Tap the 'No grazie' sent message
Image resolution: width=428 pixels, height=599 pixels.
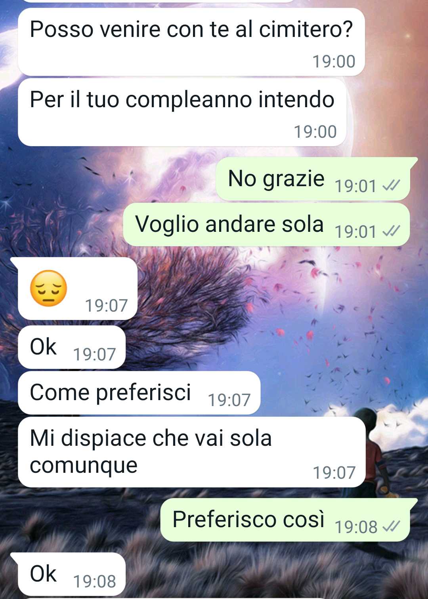point(313,179)
